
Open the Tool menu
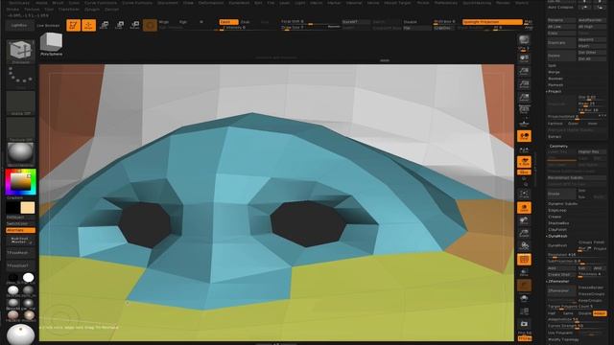(x=49, y=9)
